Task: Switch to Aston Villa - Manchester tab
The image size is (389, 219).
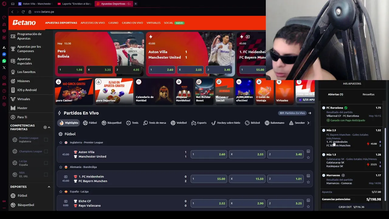Action: pyautogui.click(x=35, y=4)
